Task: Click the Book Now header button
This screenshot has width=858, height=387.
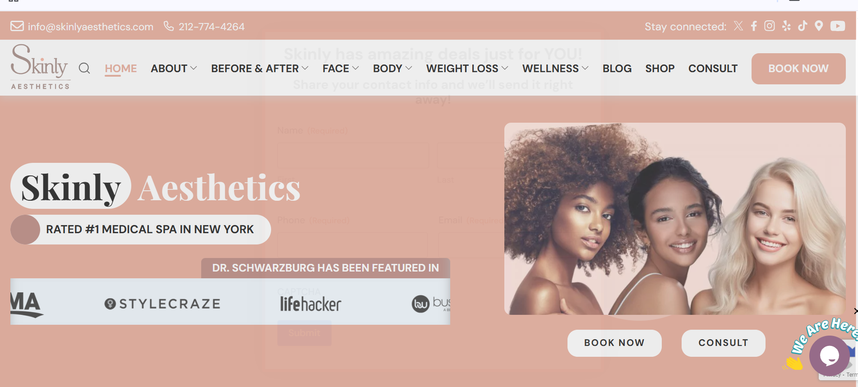Action: [798, 69]
